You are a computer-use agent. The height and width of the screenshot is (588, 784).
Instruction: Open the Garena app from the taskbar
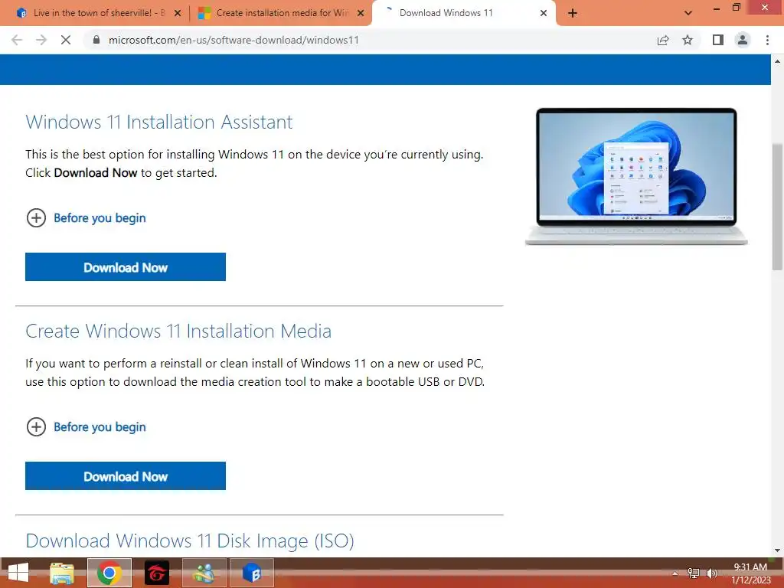[157, 573]
